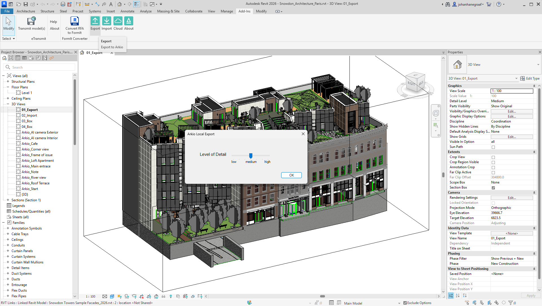Expand the Ceiling Plans tree node

8,99
